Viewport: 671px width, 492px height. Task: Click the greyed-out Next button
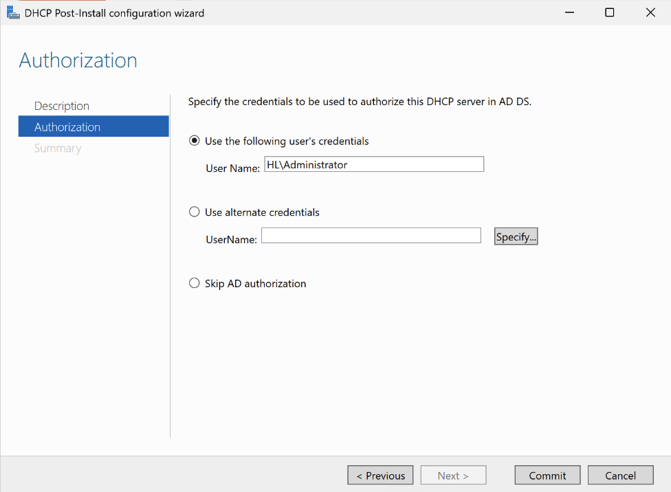(x=453, y=475)
